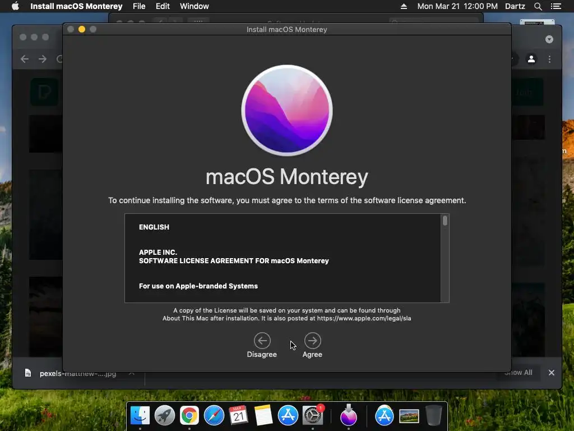Click the macOS Monterey installer Dock icon
The width and height of the screenshot is (574, 431).
349,416
